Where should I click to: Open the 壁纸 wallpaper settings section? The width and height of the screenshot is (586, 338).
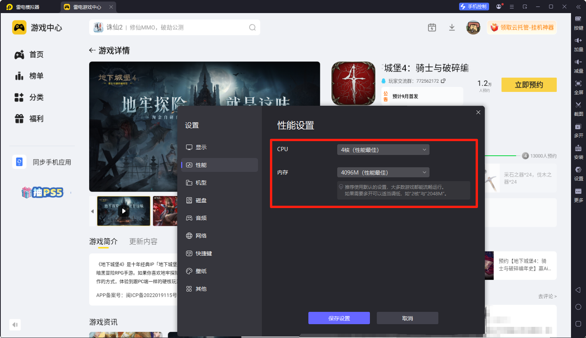(x=201, y=271)
